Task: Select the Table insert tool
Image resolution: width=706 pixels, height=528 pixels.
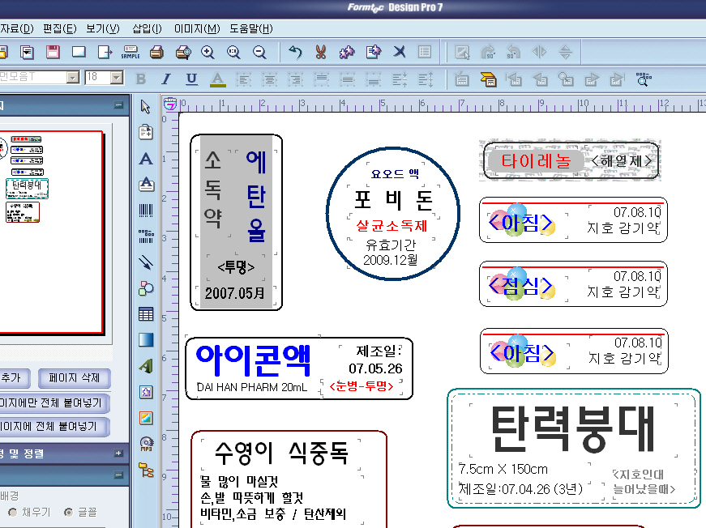Action: pyautogui.click(x=145, y=314)
